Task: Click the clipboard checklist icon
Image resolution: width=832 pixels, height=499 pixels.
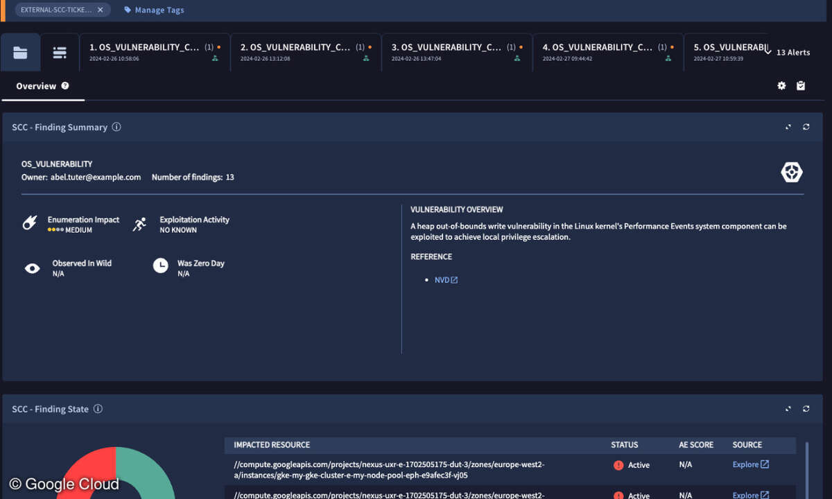Action: [801, 86]
